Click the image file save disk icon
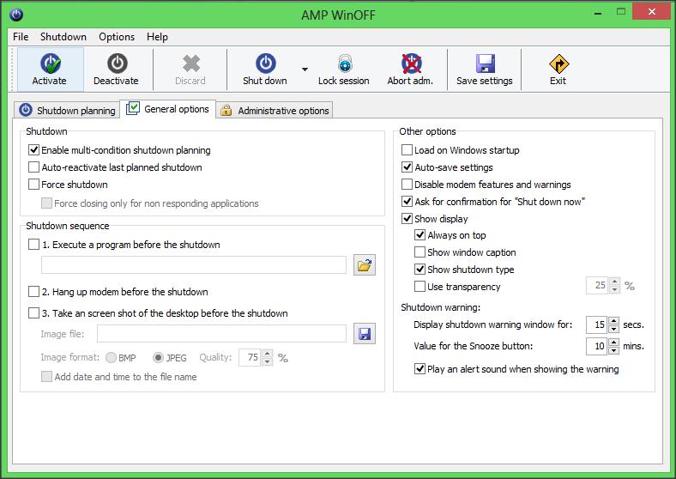Image resolution: width=676 pixels, height=479 pixels. (x=365, y=334)
